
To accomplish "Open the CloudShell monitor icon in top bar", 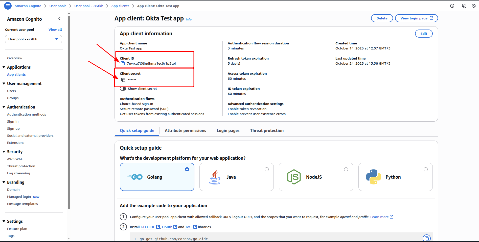I will pos(464,6).
